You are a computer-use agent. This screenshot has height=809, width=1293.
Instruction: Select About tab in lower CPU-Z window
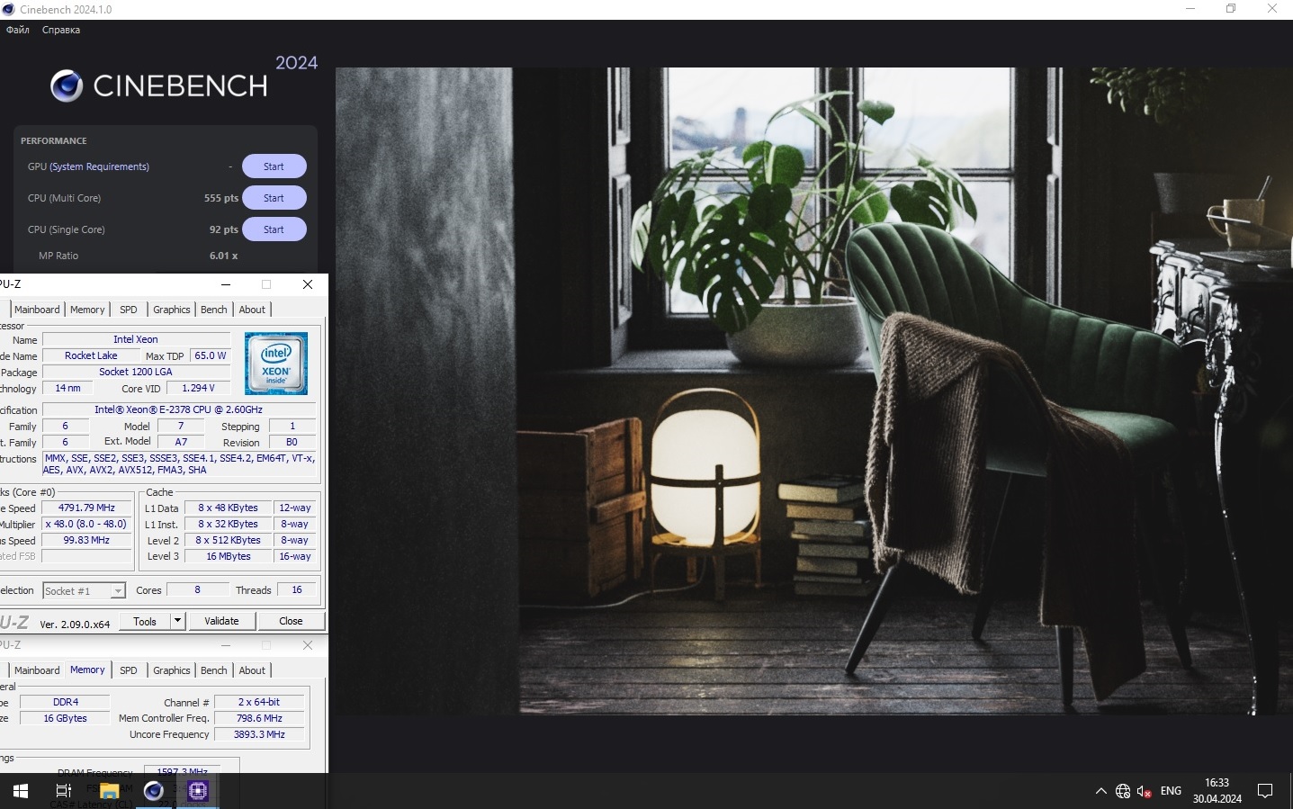click(x=252, y=670)
